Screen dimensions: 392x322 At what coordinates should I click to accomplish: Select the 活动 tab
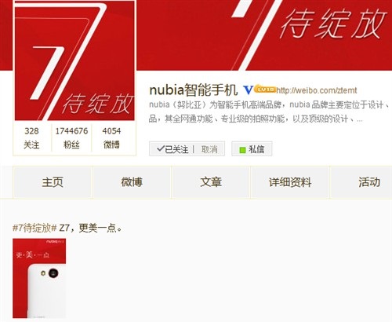(x=369, y=182)
